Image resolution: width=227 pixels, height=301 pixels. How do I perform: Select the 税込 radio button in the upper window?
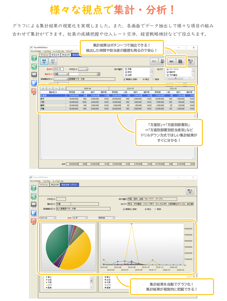[x=144, y=79]
